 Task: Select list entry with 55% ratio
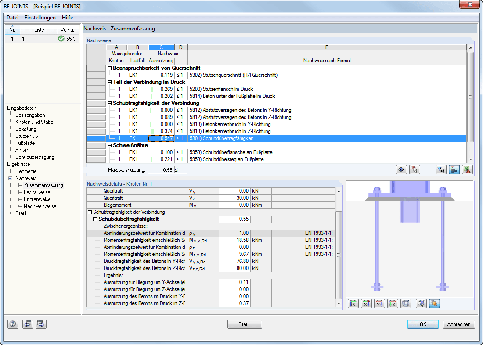42,39
